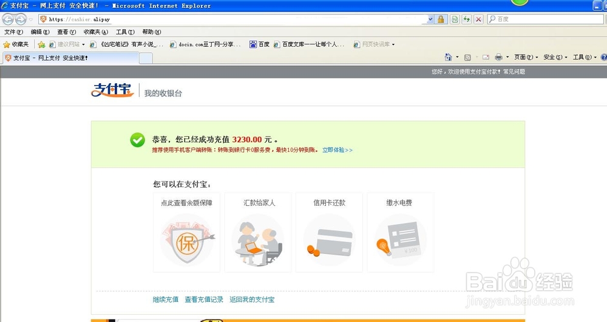Click the Internet Explorer title bar icon

coord(5,5)
